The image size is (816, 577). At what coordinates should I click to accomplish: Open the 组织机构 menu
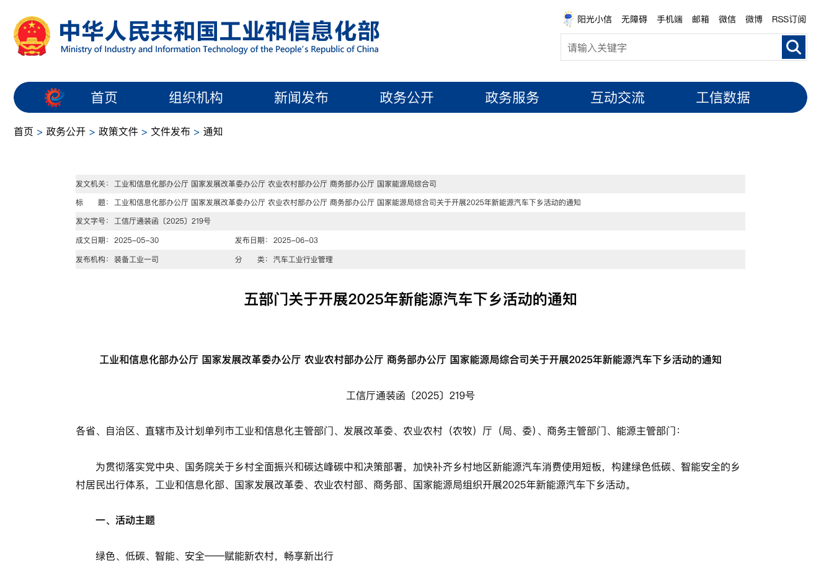(196, 97)
